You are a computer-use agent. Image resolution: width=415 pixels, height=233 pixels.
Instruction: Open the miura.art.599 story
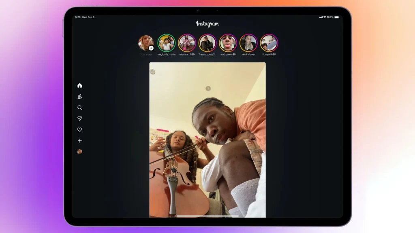click(187, 43)
